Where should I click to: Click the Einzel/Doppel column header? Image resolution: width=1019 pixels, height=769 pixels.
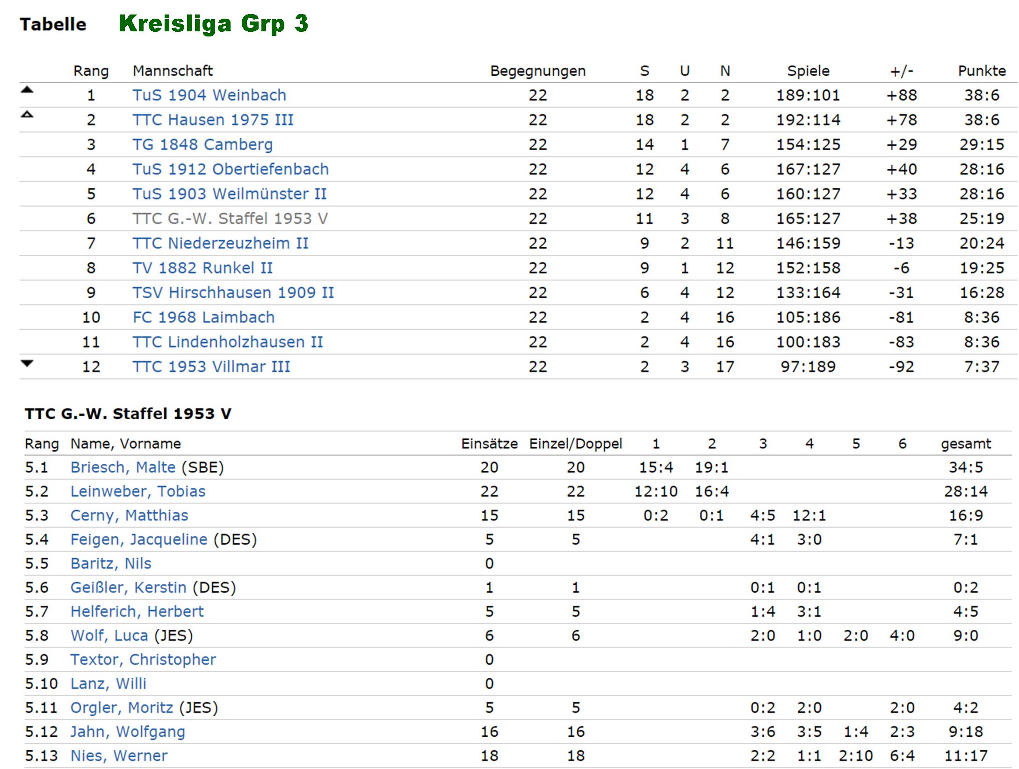click(575, 444)
